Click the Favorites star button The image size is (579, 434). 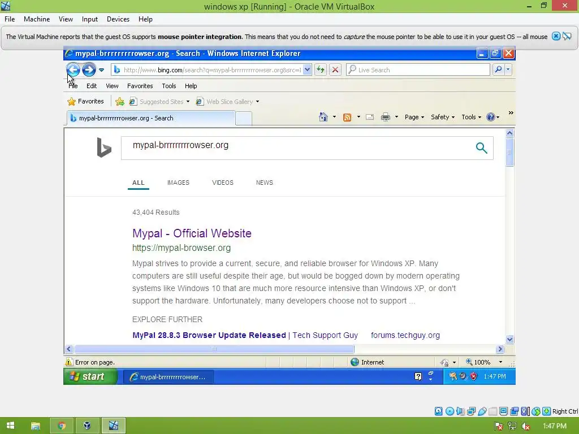point(86,101)
